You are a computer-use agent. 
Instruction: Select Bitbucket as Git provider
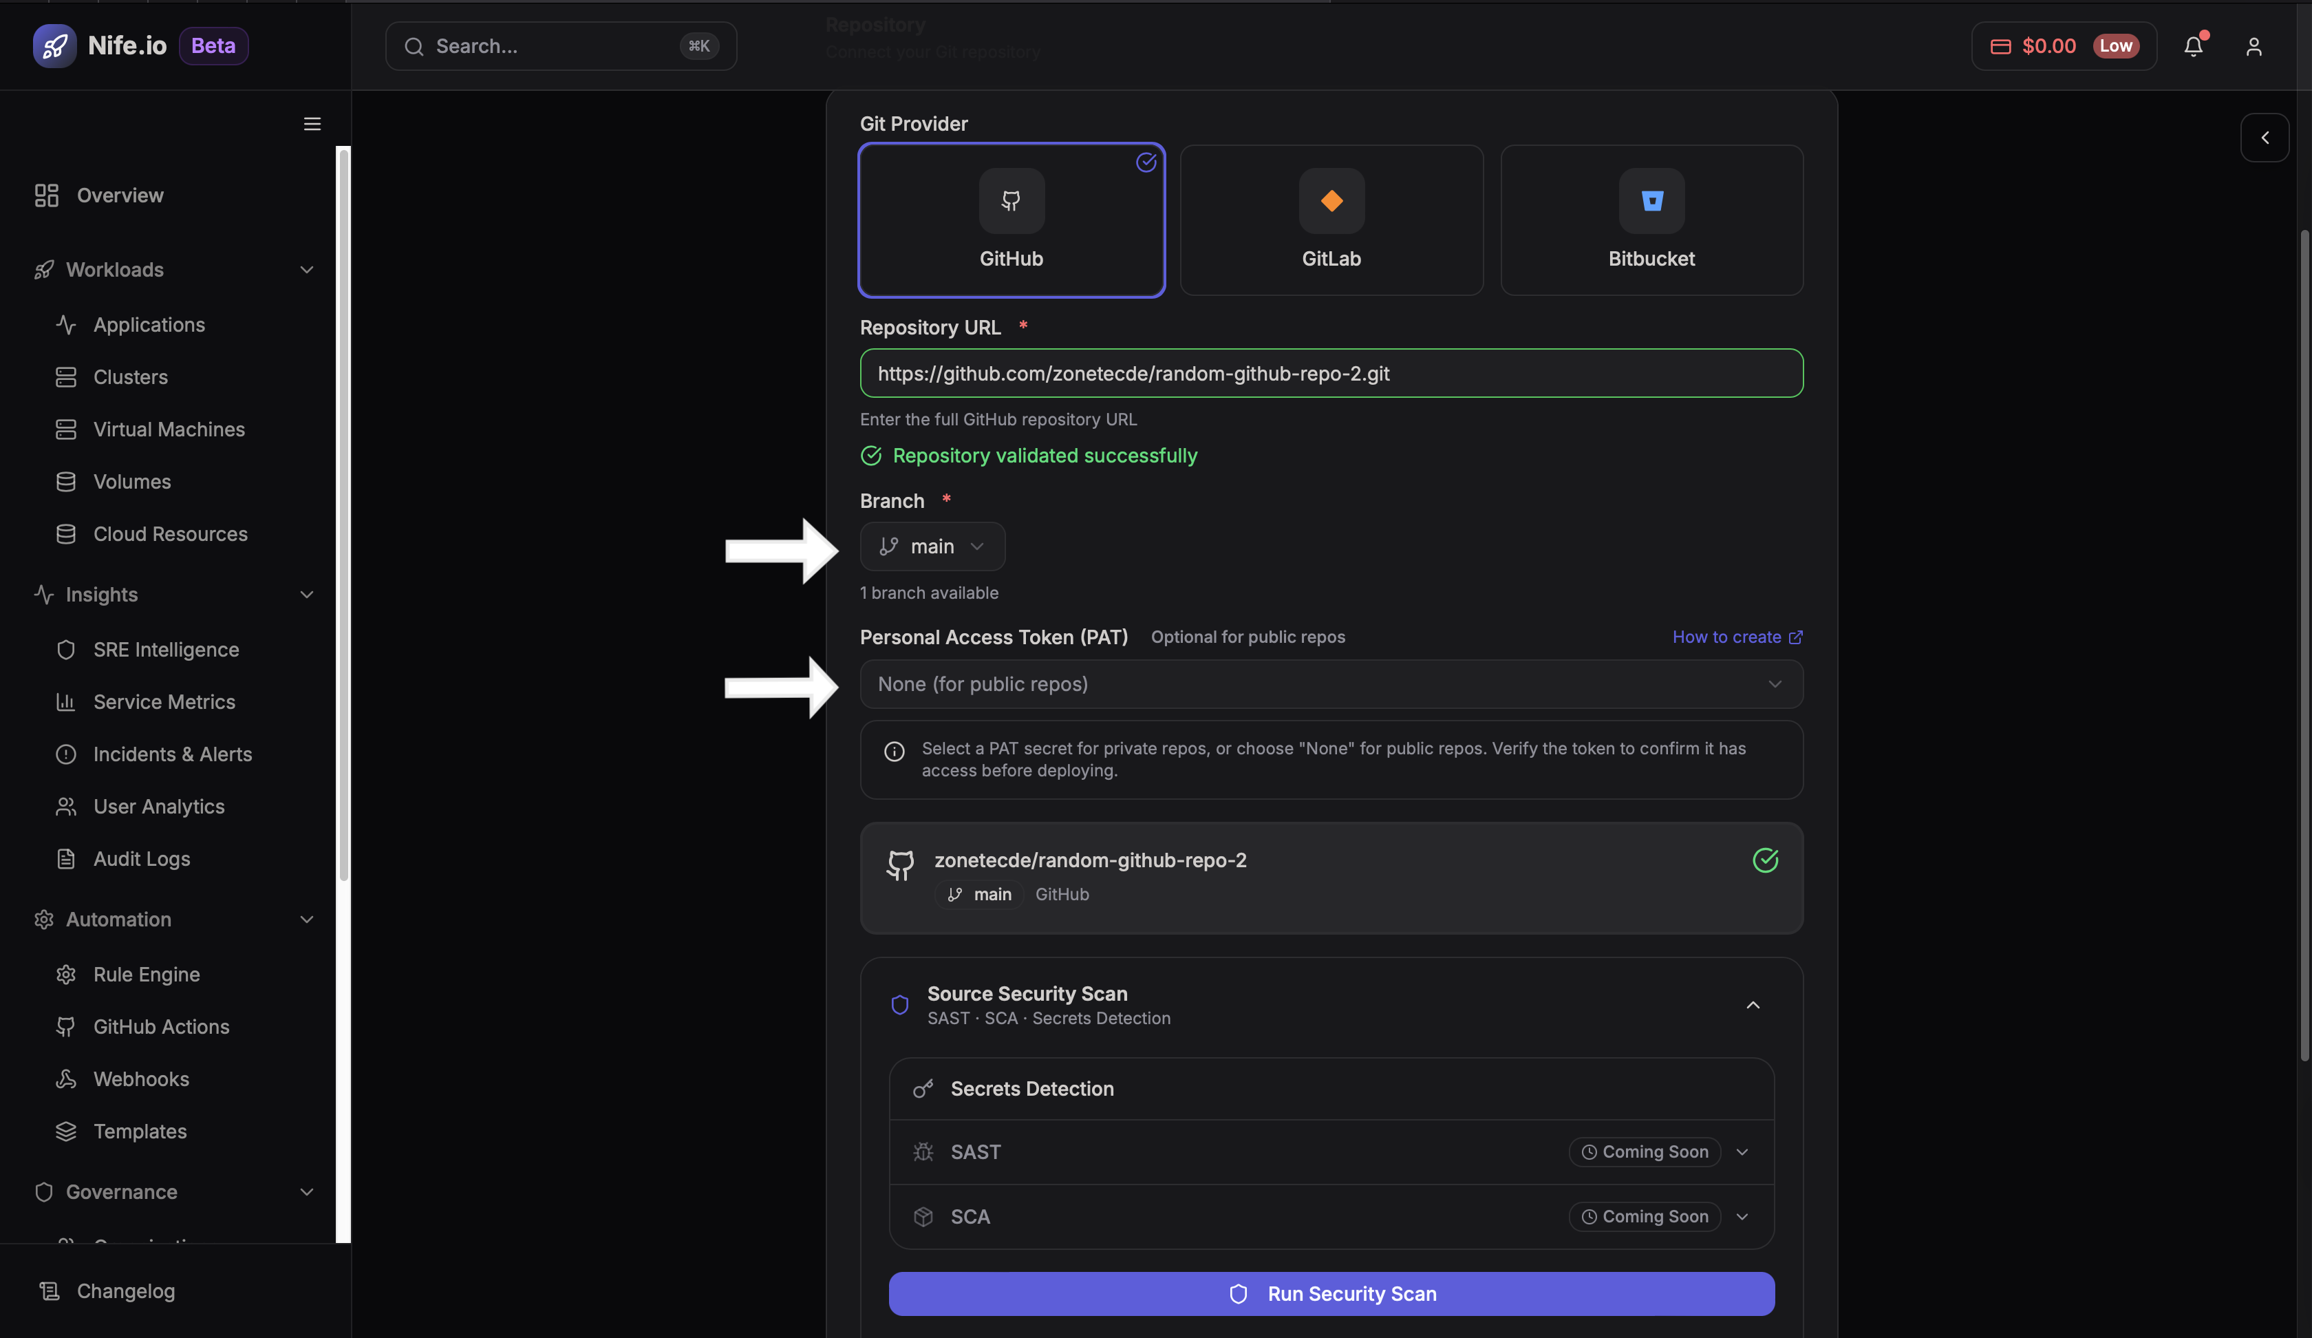1651,220
